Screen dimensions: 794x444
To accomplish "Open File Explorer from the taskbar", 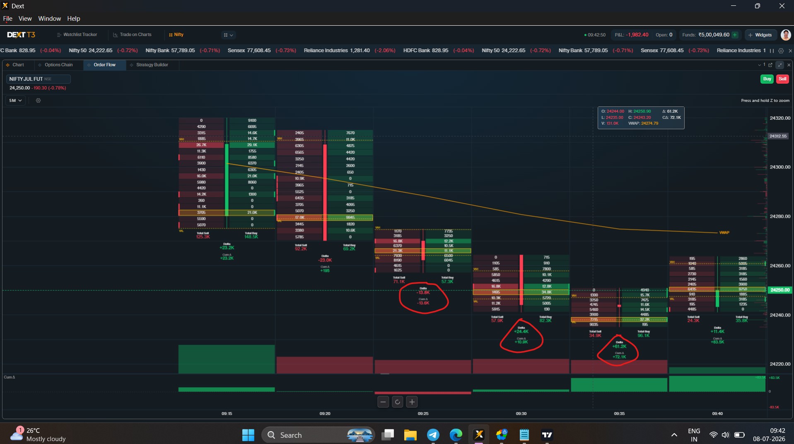I will click(410, 435).
